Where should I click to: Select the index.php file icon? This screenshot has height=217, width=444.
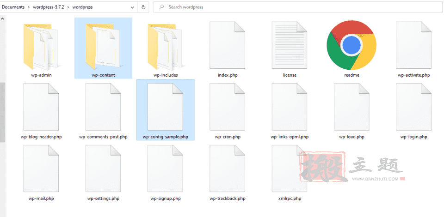point(228,45)
